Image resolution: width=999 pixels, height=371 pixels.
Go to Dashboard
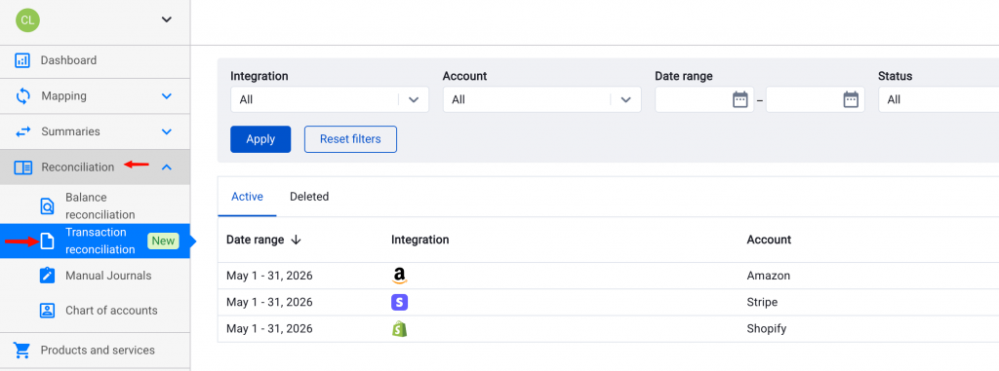pyautogui.click(x=69, y=60)
